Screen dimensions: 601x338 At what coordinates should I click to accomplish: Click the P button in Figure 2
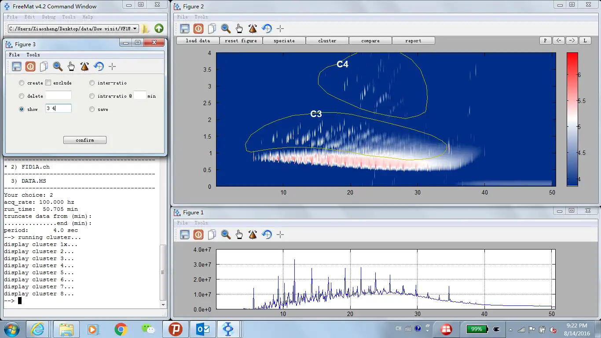point(545,40)
